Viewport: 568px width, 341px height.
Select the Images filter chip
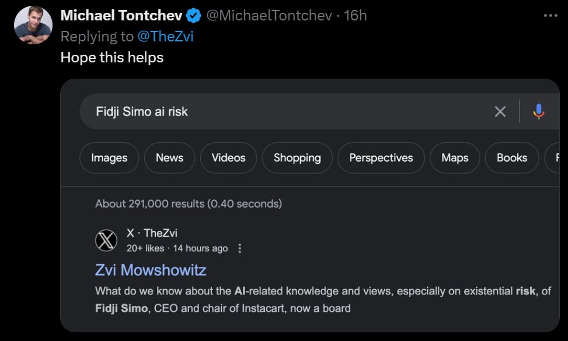point(109,157)
